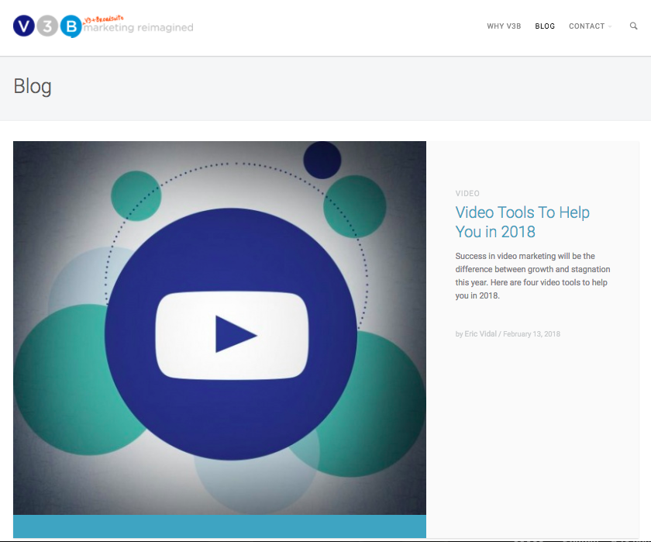
Task: Expand the CONTACT dropdown arrow
Action: 609,26
